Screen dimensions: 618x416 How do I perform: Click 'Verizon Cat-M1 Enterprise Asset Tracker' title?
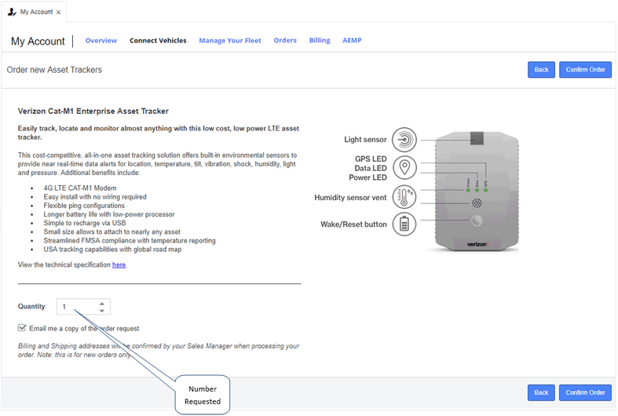coord(93,111)
